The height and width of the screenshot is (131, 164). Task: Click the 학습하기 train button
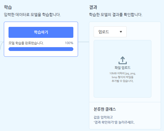coord(41,32)
